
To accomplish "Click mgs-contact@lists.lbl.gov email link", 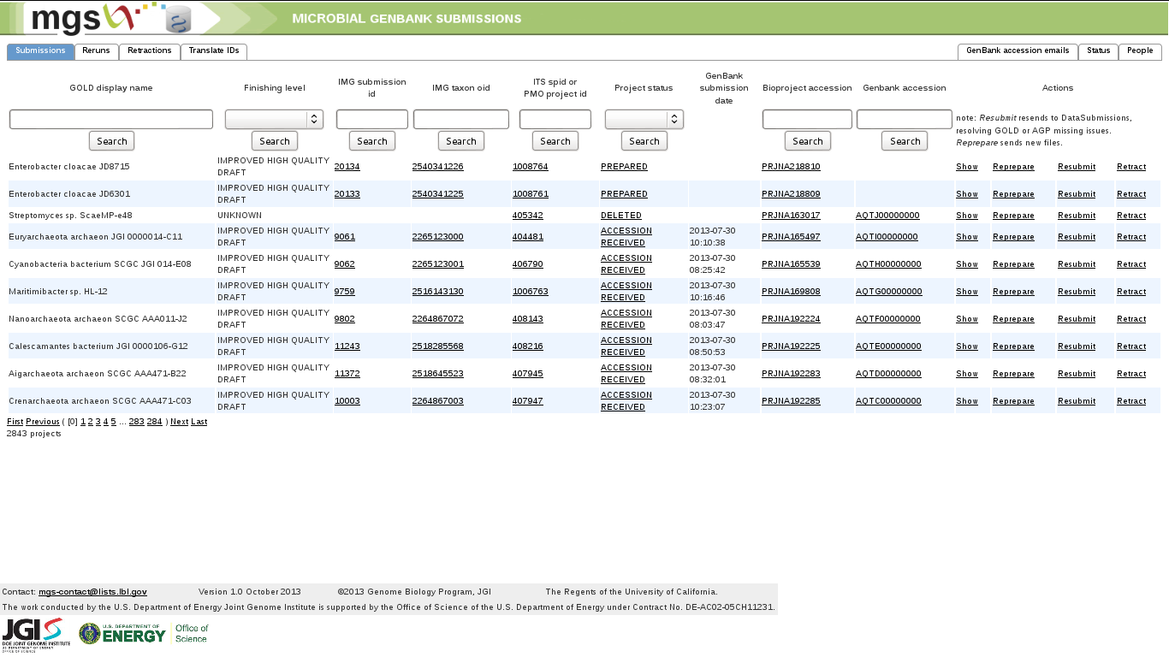I will [92, 592].
